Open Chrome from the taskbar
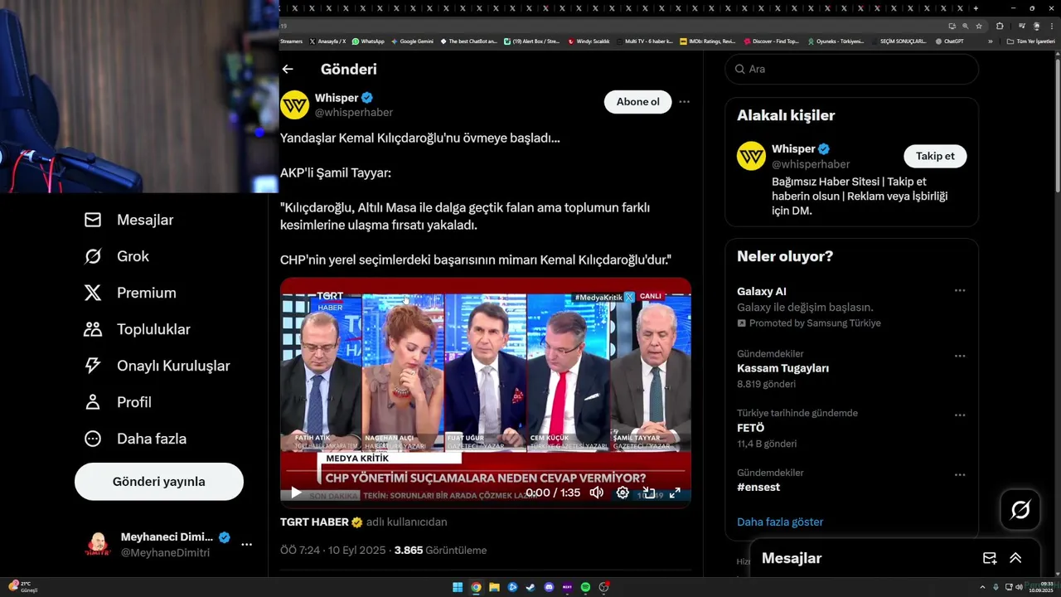Viewport: 1061px width, 597px height. 476,587
